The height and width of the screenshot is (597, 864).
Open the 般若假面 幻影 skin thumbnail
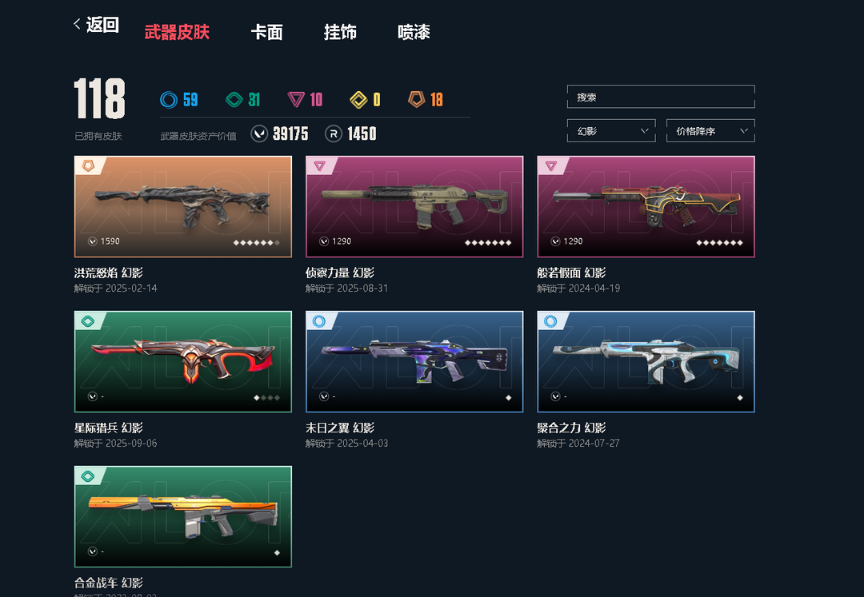pos(646,206)
